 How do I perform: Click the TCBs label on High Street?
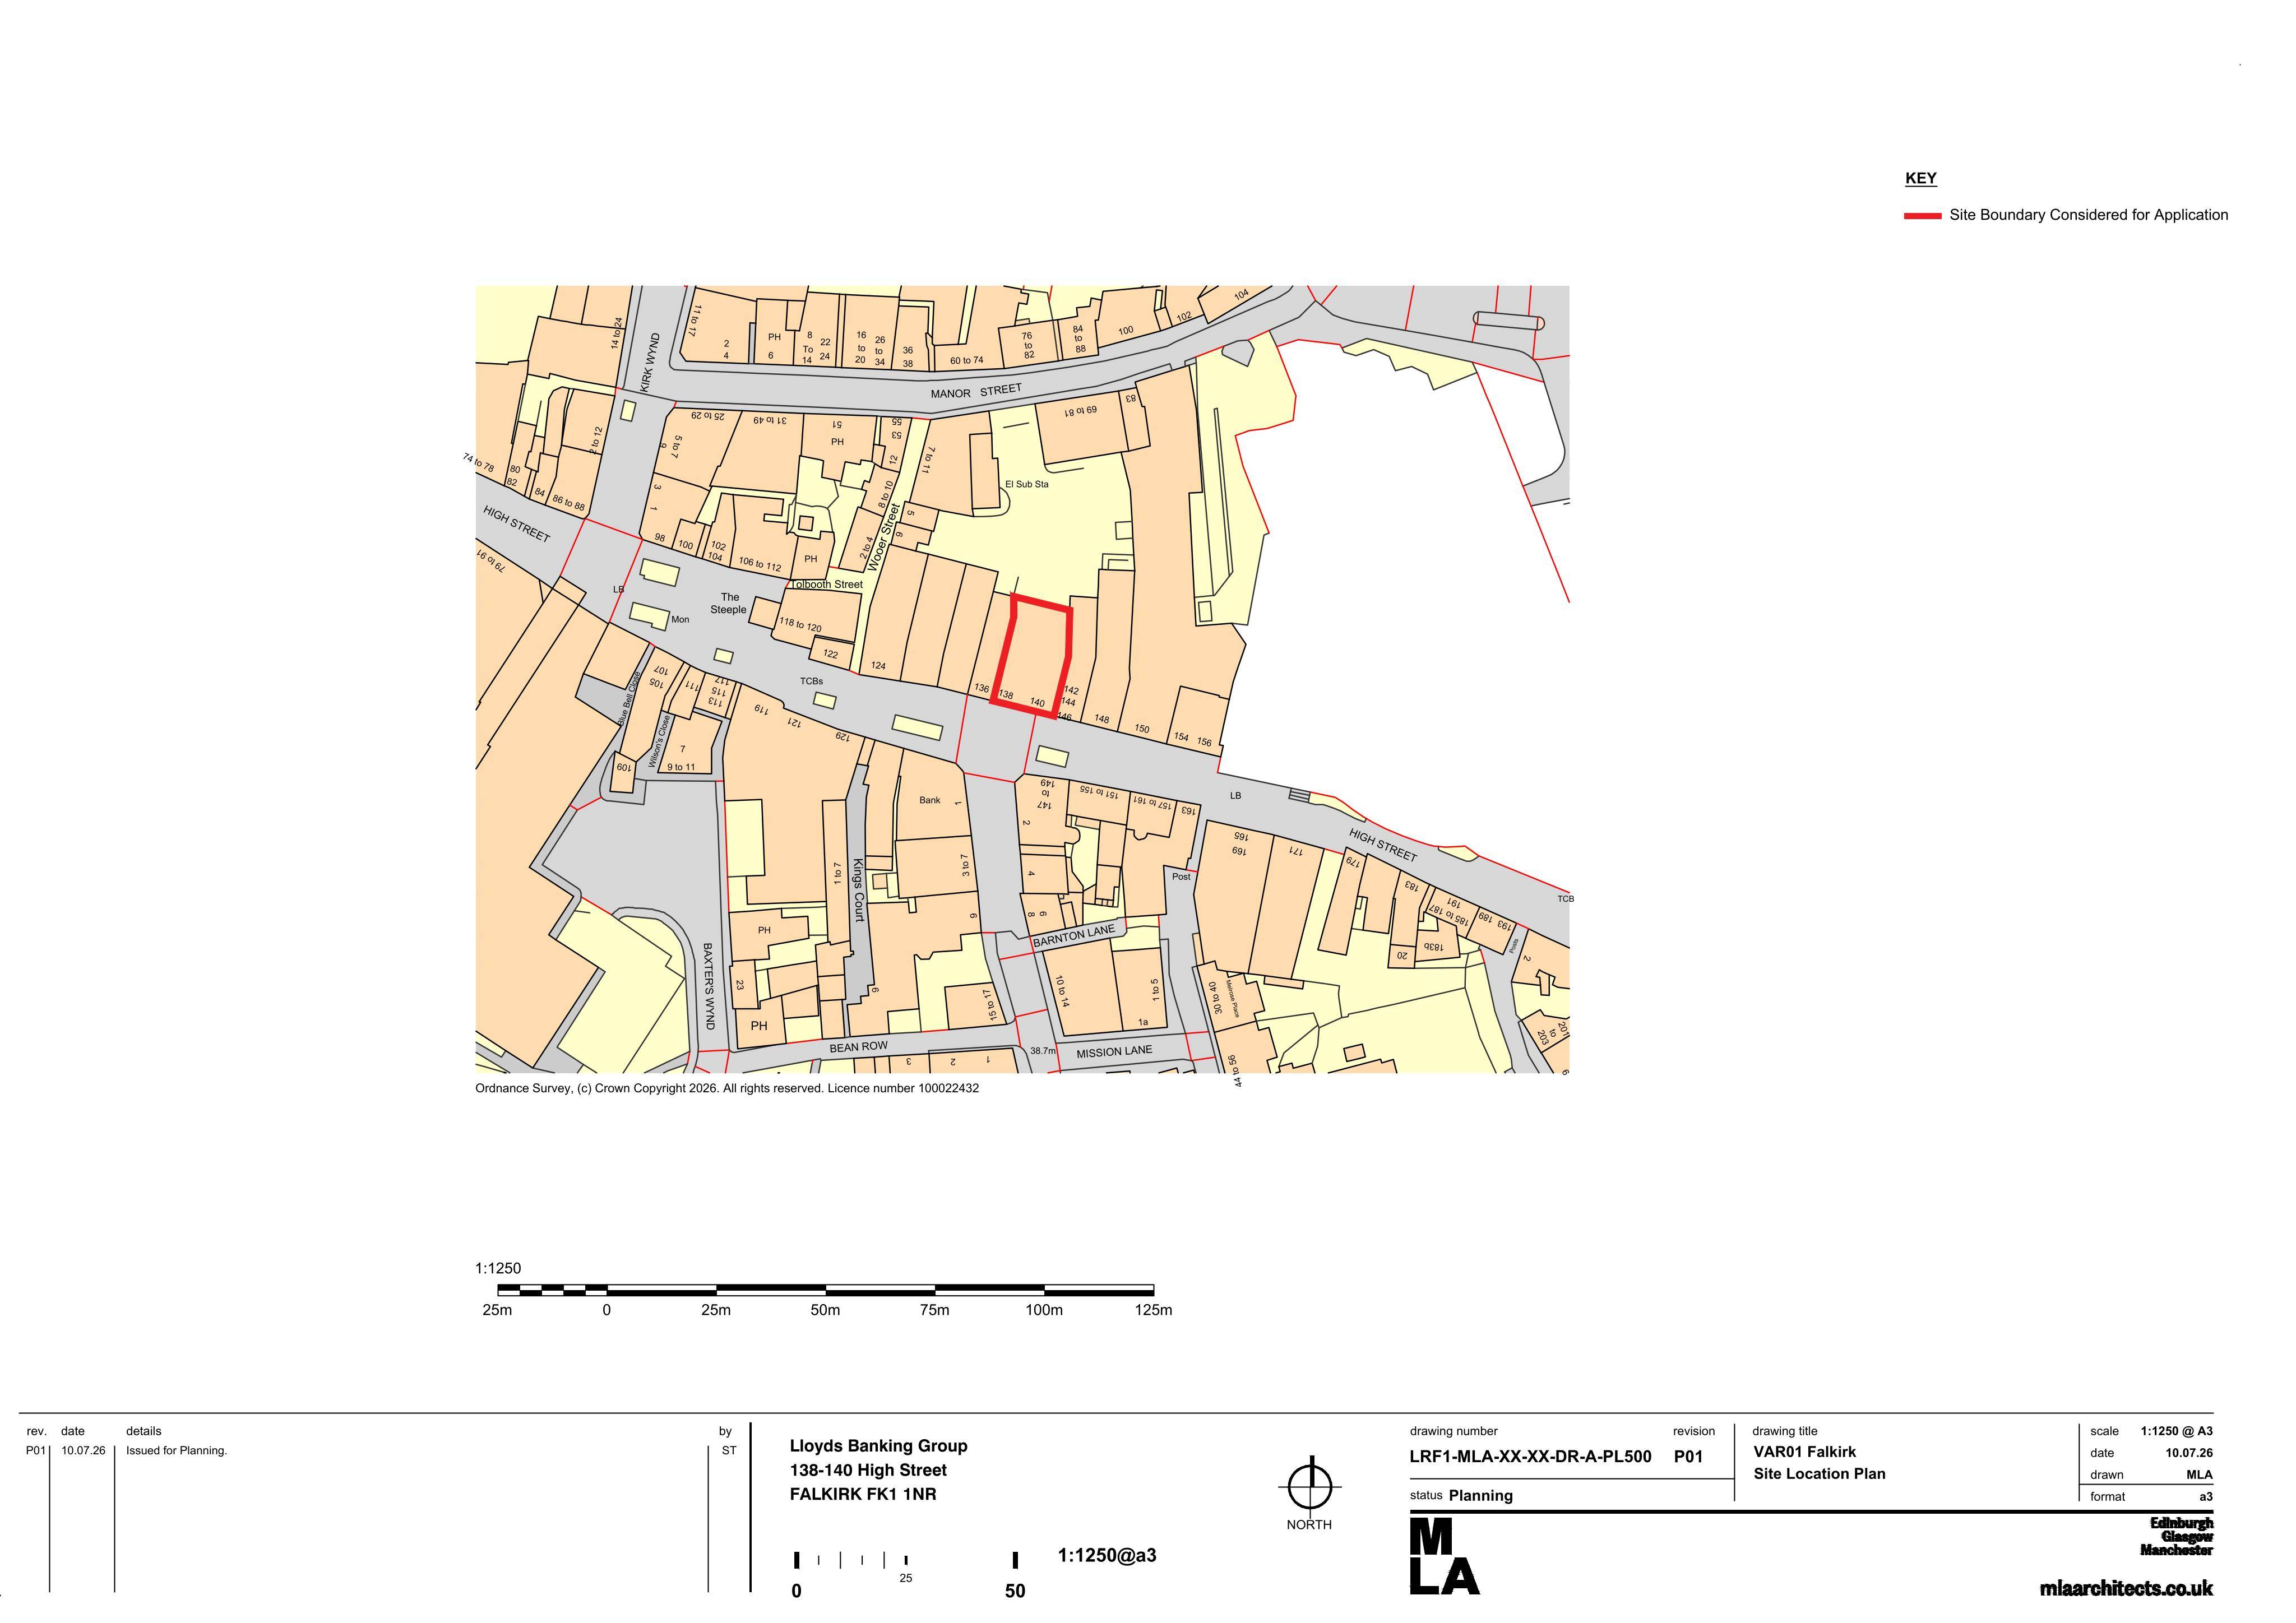pyautogui.click(x=811, y=681)
